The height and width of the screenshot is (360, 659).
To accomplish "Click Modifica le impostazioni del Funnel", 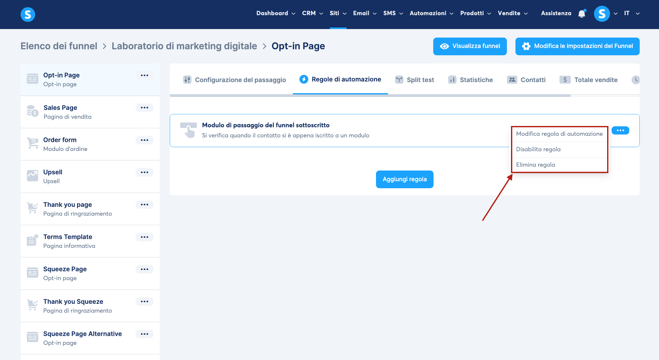I will pyautogui.click(x=577, y=46).
